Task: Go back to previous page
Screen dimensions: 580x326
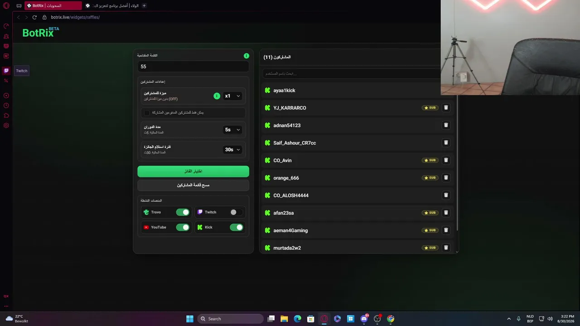Action: pos(19,17)
